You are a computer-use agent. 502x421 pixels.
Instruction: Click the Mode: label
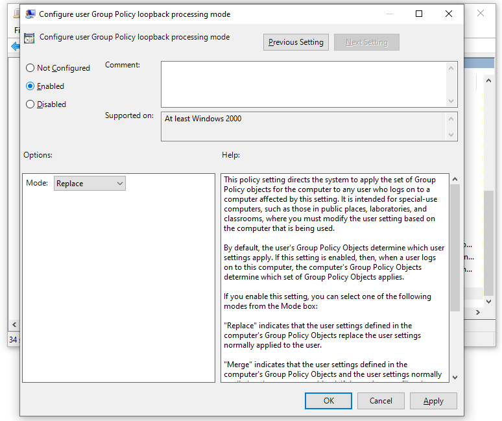click(37, 183)
